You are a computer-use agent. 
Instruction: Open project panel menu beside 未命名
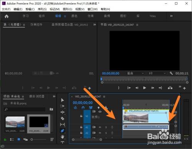[x=23, y=97]
